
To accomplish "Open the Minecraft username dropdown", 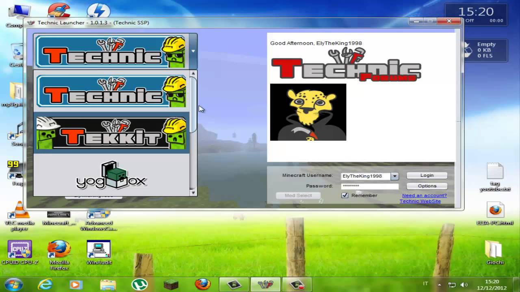I will 394,176.
